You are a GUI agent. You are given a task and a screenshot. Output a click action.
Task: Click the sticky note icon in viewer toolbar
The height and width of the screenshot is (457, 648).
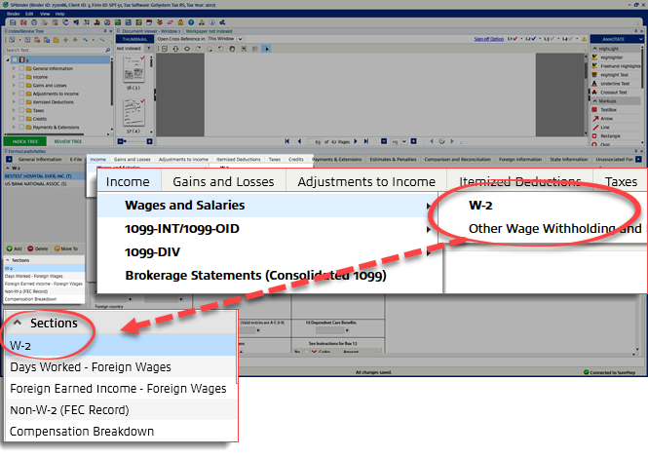pyautogui.click(x=165, y=49)
